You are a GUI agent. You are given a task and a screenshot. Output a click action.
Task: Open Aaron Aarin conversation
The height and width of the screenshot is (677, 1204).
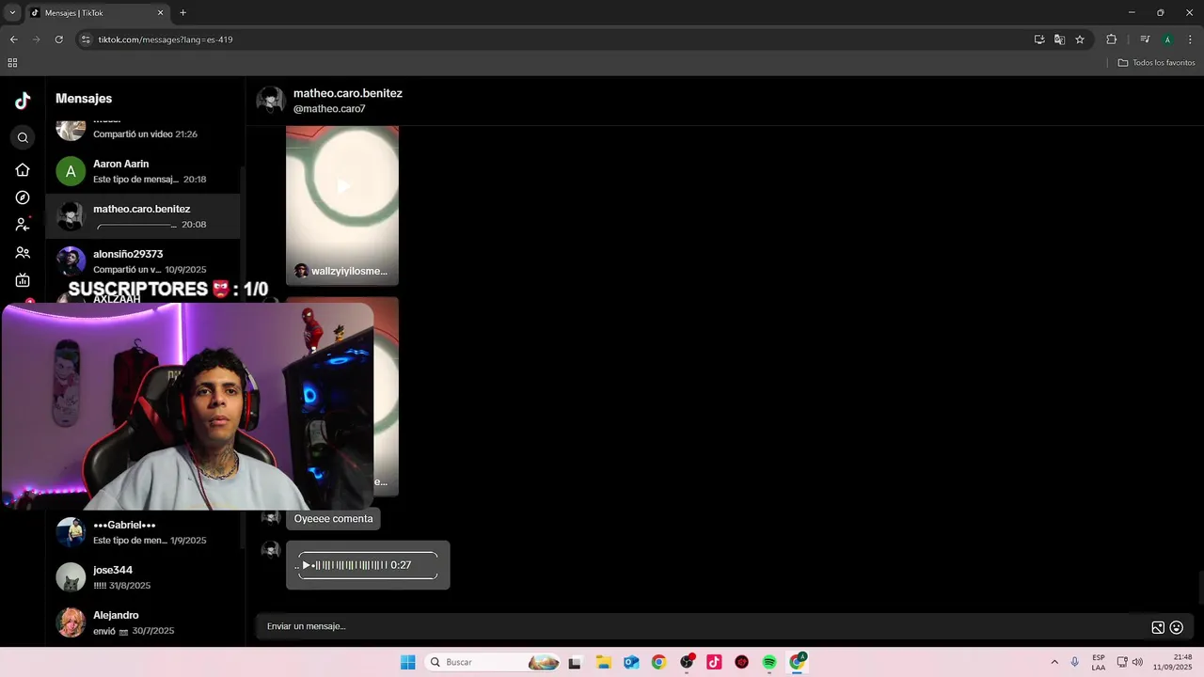[143, 171]
